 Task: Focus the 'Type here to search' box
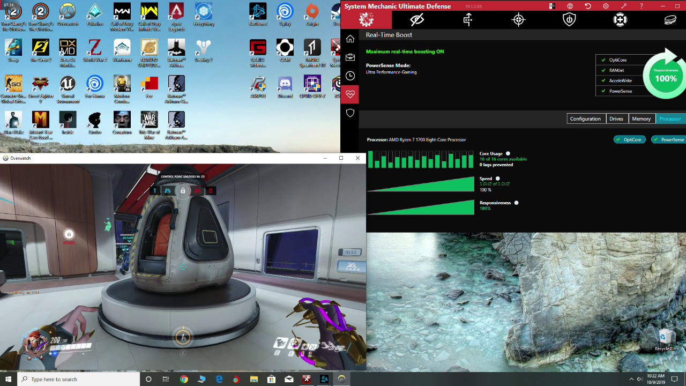coord(79,379)
